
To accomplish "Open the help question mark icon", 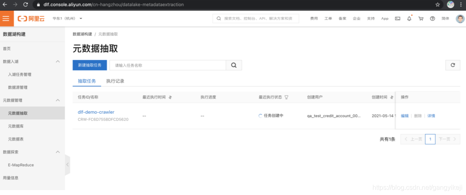I will pos(432,19).
